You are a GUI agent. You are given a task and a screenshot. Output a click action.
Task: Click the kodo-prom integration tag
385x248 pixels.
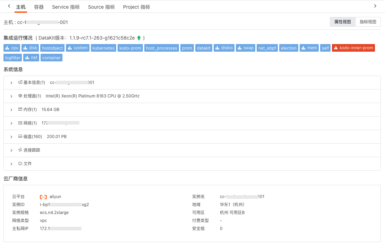pos(130,48)
